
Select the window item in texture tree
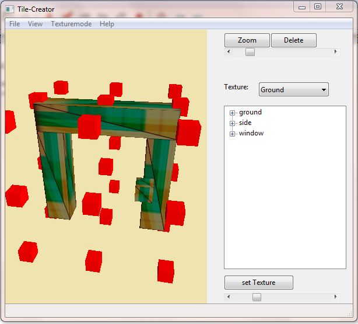tap(251, 133)
